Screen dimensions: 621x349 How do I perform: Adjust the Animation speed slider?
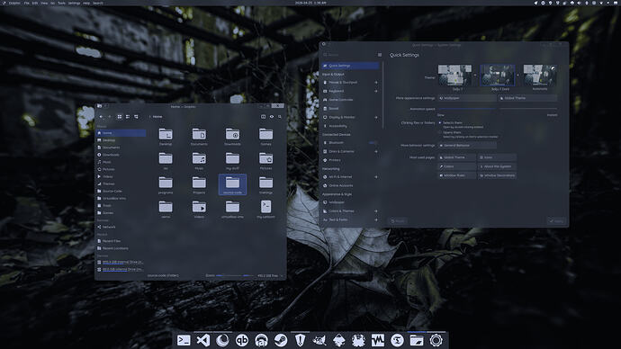[497, 109]
